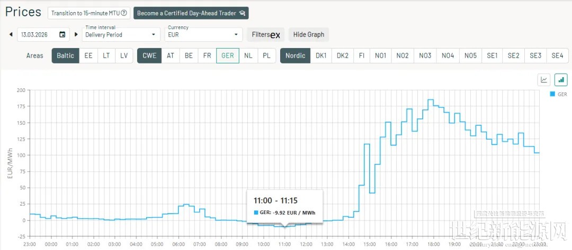Click the help icon beside 15-minute MTU
The width and height of the screenshot is (572, 250).
click(x=124, y=13)
